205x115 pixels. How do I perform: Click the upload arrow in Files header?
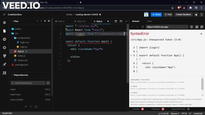41,21
